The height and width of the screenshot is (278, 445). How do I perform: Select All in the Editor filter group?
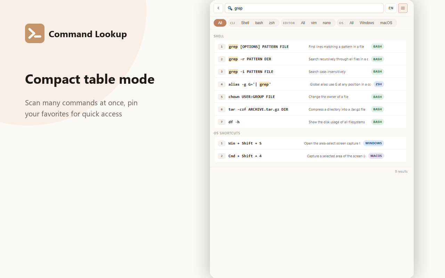point(303,23)
